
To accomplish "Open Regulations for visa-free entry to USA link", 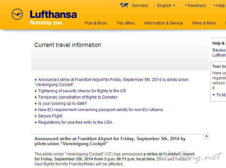I will (75, 122).
